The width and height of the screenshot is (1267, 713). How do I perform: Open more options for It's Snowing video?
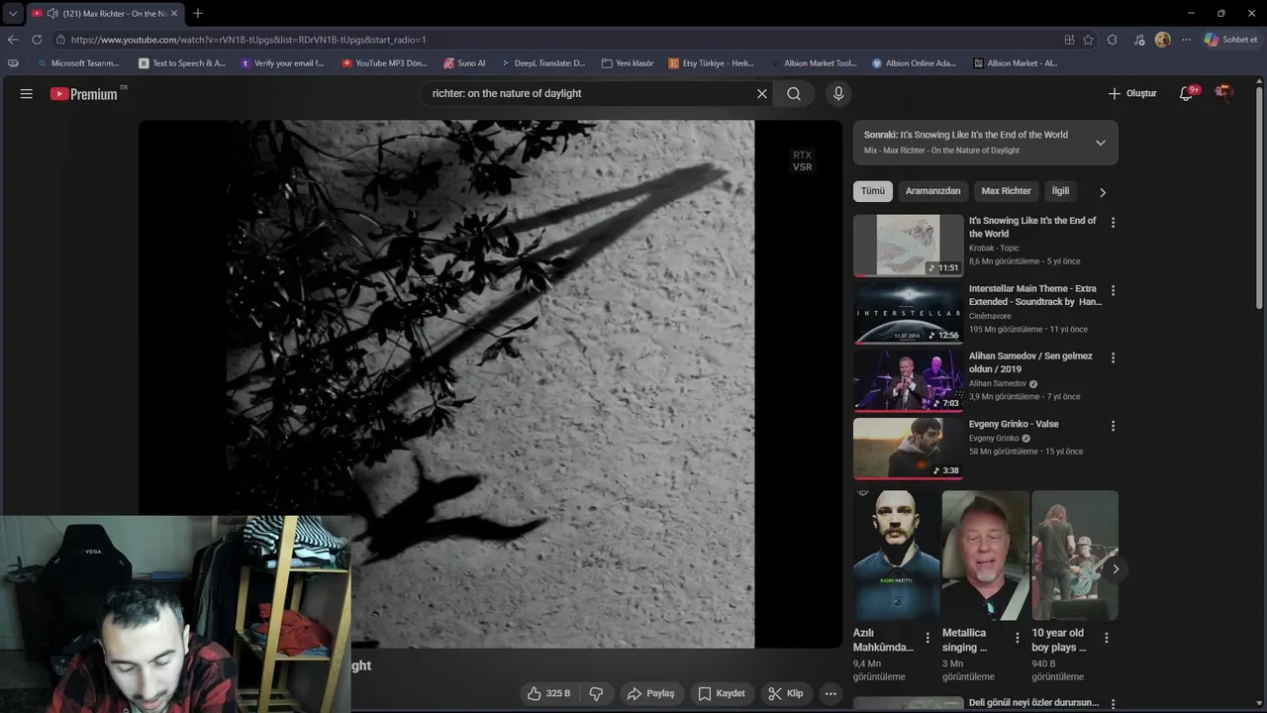coord(1113,223)
